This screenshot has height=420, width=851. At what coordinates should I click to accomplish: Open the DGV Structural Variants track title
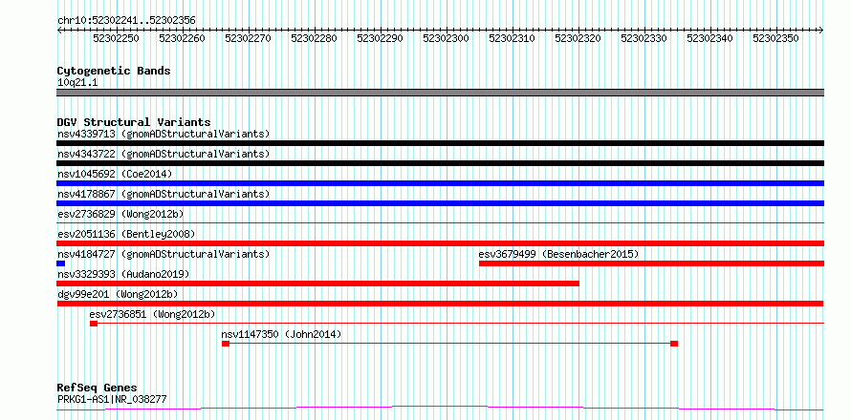click(134, 122)
